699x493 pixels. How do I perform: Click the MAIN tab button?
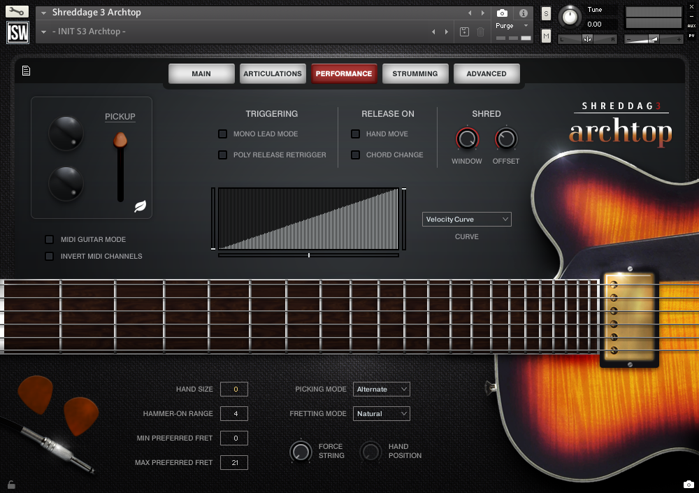(x=201, y=73)
